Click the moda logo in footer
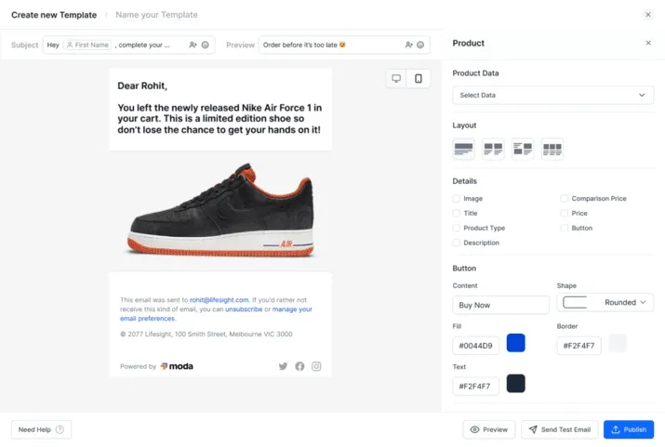Viewport: 665px width, 447px height. (177, 366)
